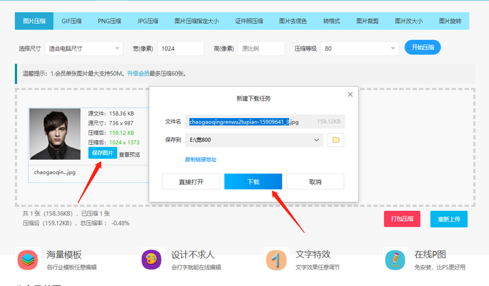The image size is (489, 286).
Task: Open the JPG压缩 tab
Action: click(147, 21)
